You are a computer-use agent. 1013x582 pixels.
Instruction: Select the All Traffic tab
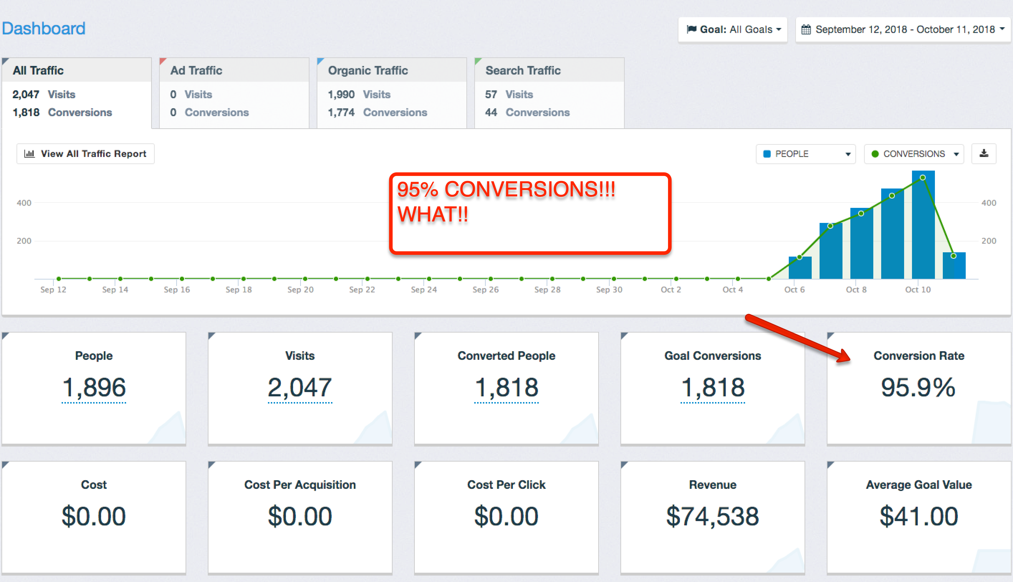[77, 93]
